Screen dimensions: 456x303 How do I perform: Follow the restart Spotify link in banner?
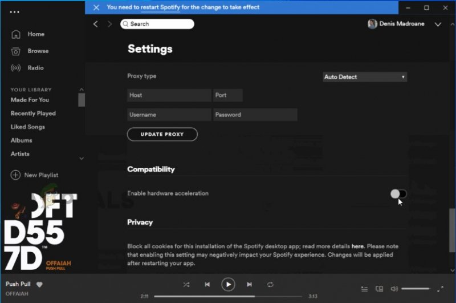160,7
